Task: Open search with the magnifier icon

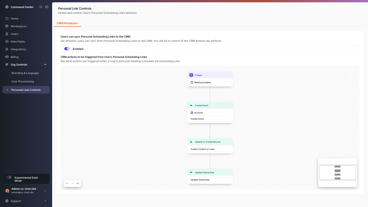Action: tap(41, 7)
